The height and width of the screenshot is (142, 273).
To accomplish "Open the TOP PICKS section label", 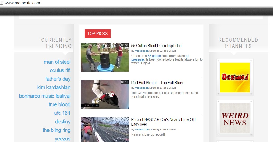I will pos(98,34).
